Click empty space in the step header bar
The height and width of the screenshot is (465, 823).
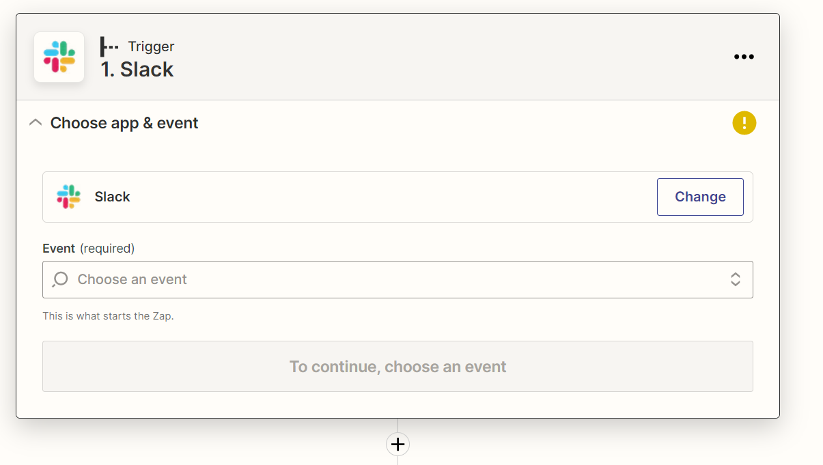pyautogui.click(x=444, y=57)
